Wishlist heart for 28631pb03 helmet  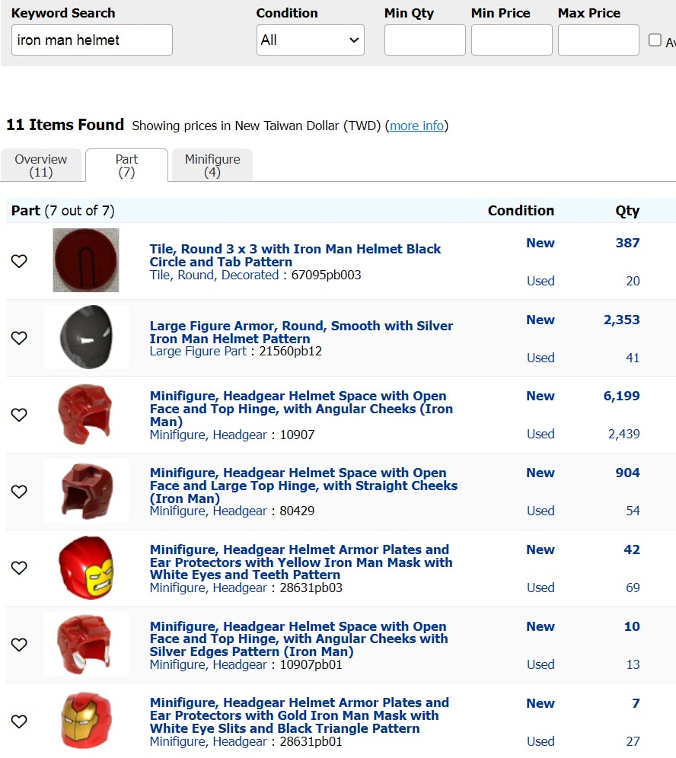(x=19, y=568)
